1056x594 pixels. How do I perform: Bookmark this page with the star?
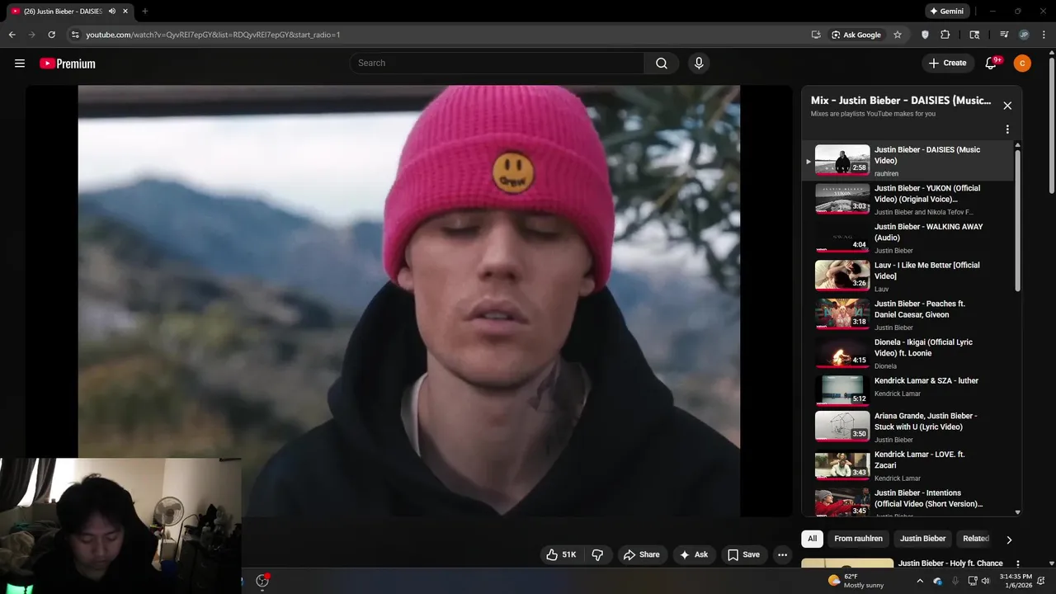tap(898, 35)
